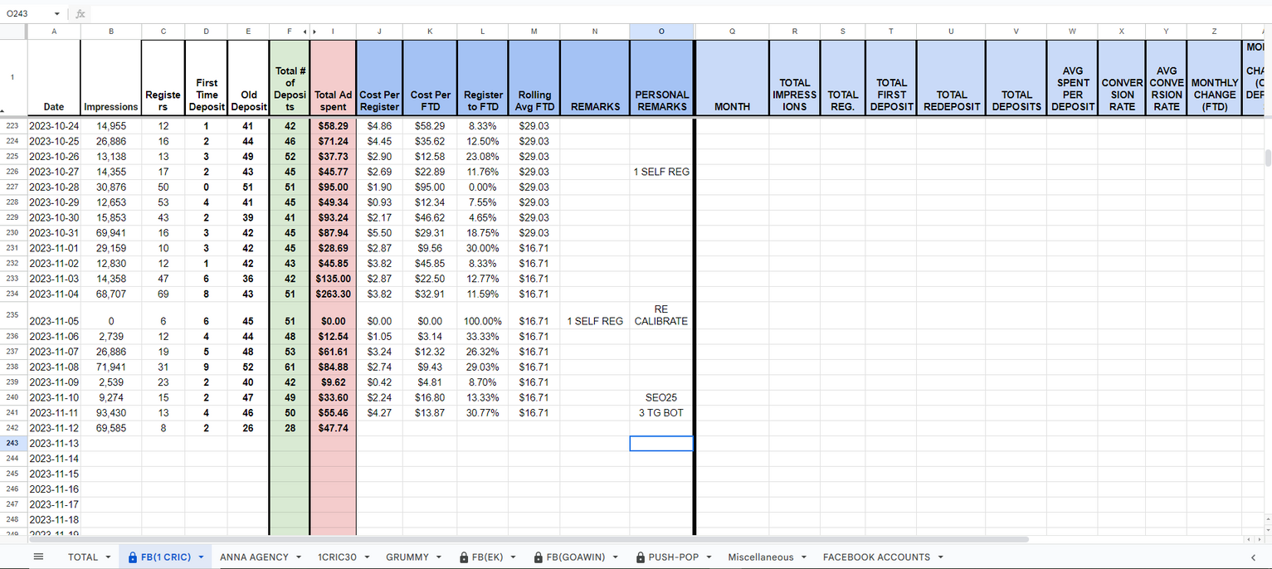Click the vertical scrollbar thumb
The height and width of the screenshot is (569, 1272).
[1266, 158]
